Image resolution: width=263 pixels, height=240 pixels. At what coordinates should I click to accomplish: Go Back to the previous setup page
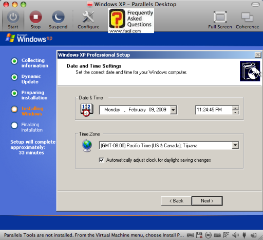click(176, 201)
